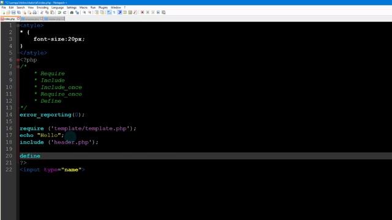Screen dimensions: 392x220
Task: Click the '?>' closing tag on line 21
Action: (x=23, y=163)
